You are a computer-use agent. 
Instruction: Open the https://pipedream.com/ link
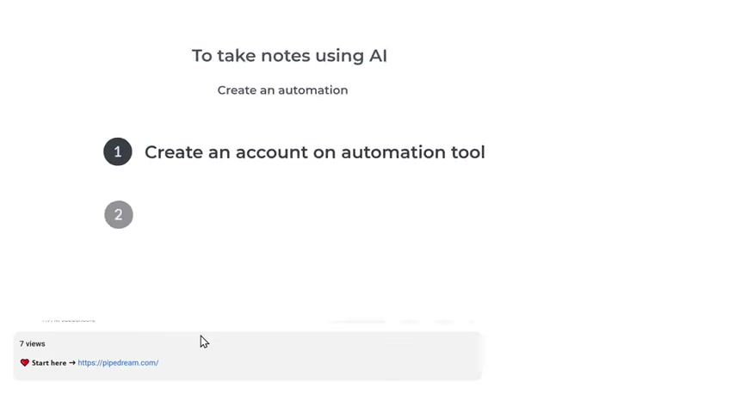(x=118, y=362)
